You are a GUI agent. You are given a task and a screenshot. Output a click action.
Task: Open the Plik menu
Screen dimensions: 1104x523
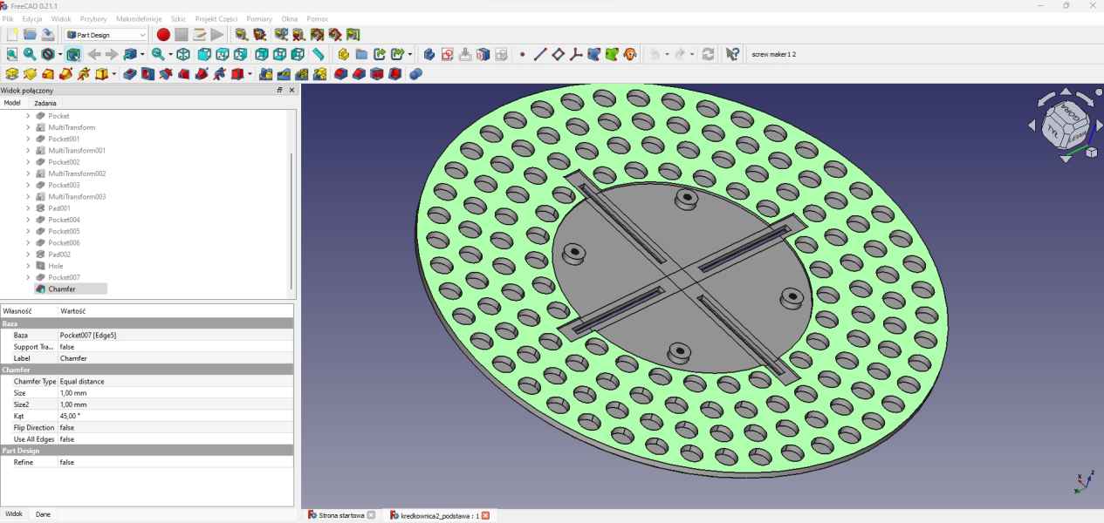(x=8, y=18)
